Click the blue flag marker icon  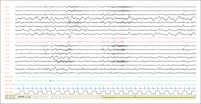point(21,97)
